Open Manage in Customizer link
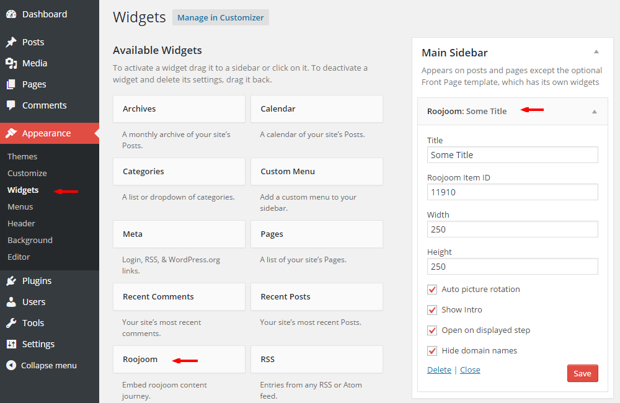This screenshot has width=620, height=403. point(220,18)
